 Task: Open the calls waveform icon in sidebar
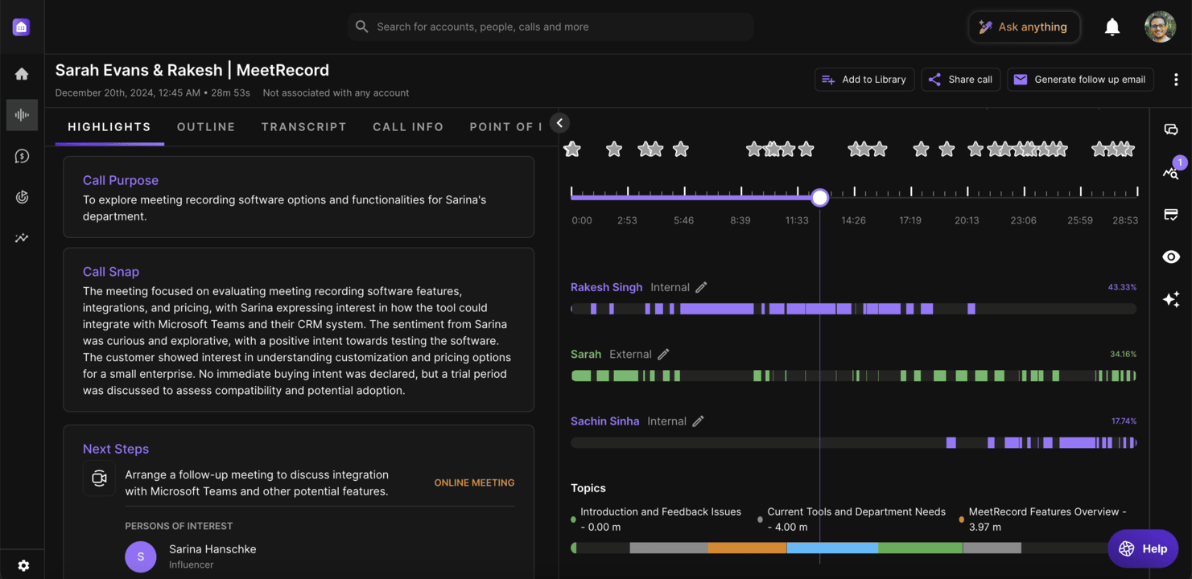click(22, 115)
